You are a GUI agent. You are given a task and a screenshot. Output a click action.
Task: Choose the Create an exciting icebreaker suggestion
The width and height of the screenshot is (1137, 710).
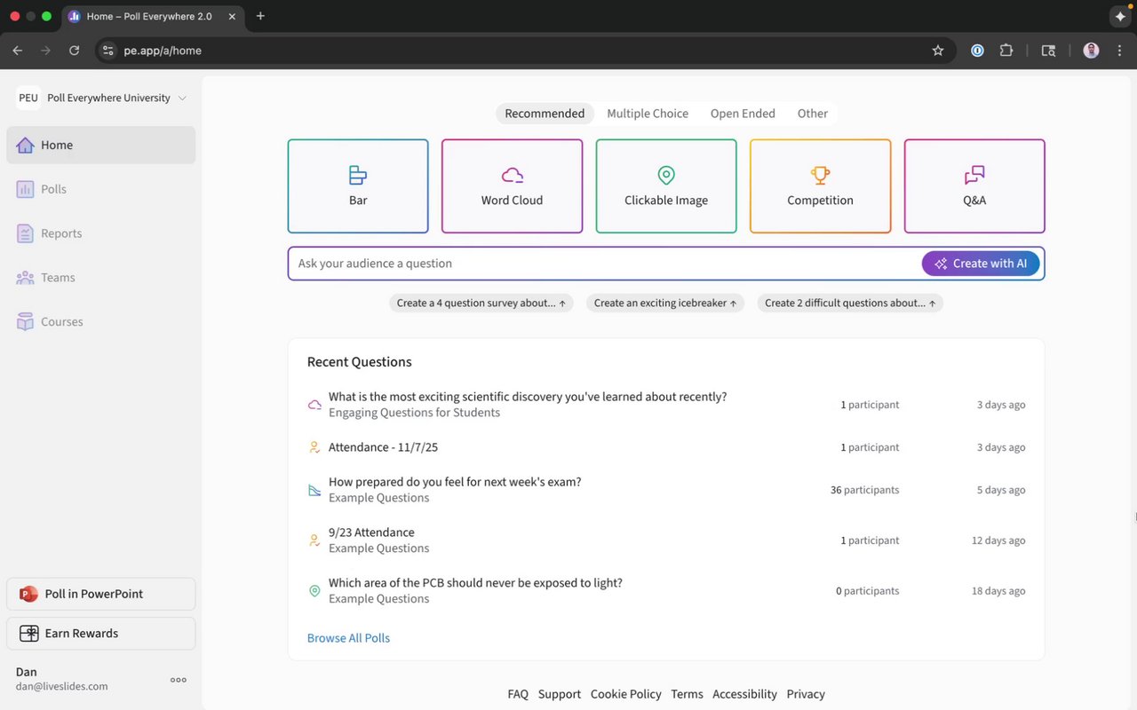[x=665, y=304]
